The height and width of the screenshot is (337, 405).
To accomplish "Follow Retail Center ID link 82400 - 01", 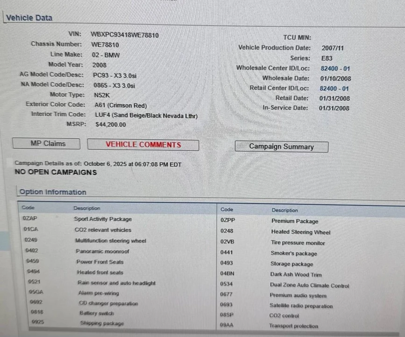I will tap(334, 88).
